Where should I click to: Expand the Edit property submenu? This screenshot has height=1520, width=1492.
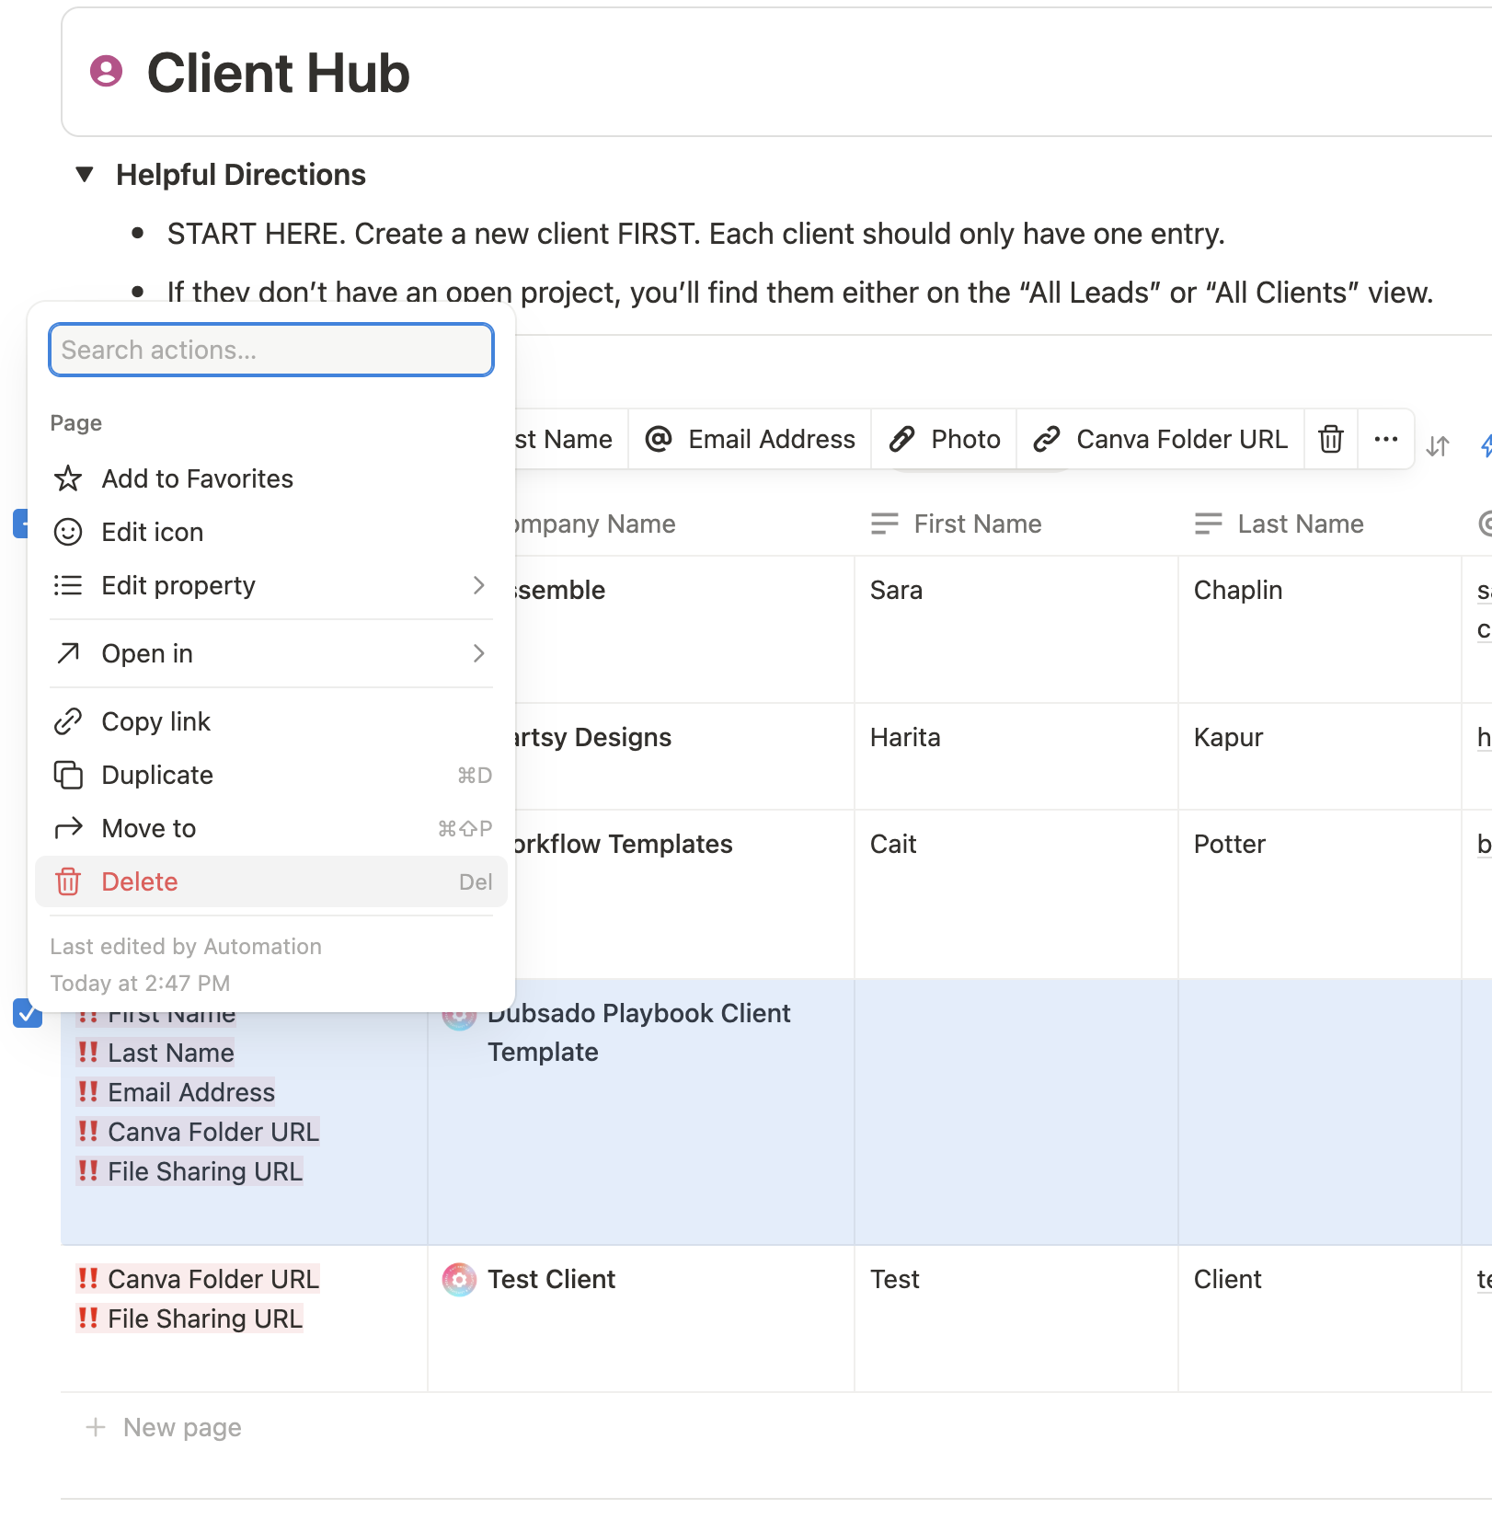pos(270,585)
